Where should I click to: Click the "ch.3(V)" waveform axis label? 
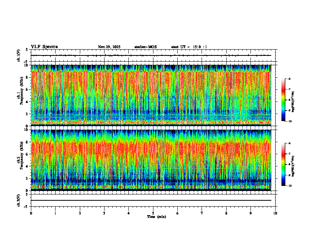[19, 200]
